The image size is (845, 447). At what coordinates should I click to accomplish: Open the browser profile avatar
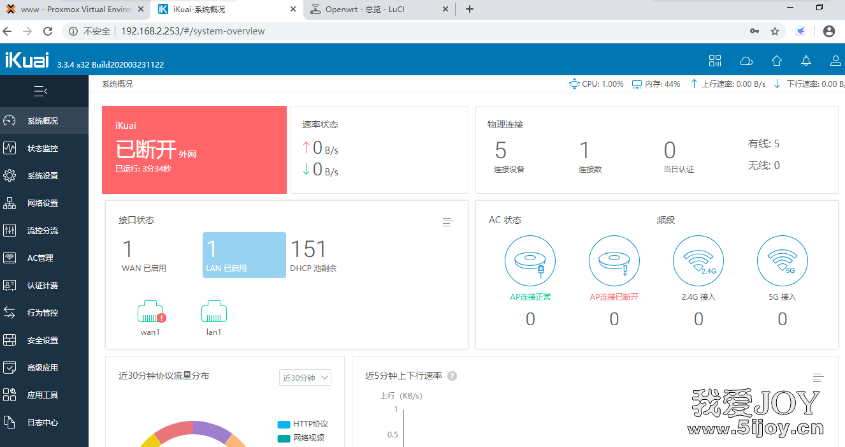click(828, 31)
